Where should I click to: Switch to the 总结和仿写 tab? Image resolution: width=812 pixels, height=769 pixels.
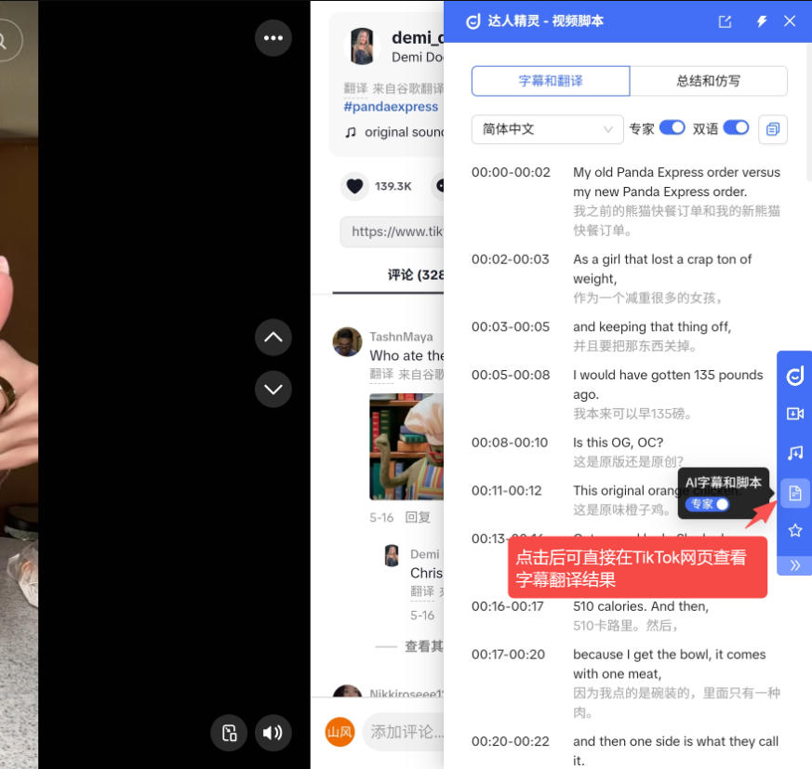[x=709, y=81]
